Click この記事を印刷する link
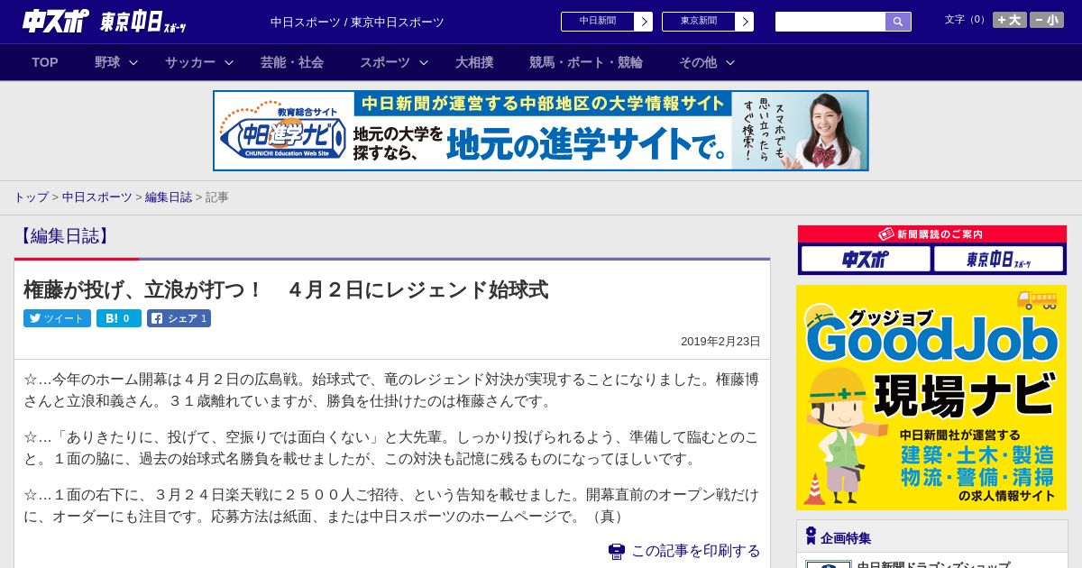This screenshot has height=568, width=1082. pyautogui.click(x=696, y=551)
